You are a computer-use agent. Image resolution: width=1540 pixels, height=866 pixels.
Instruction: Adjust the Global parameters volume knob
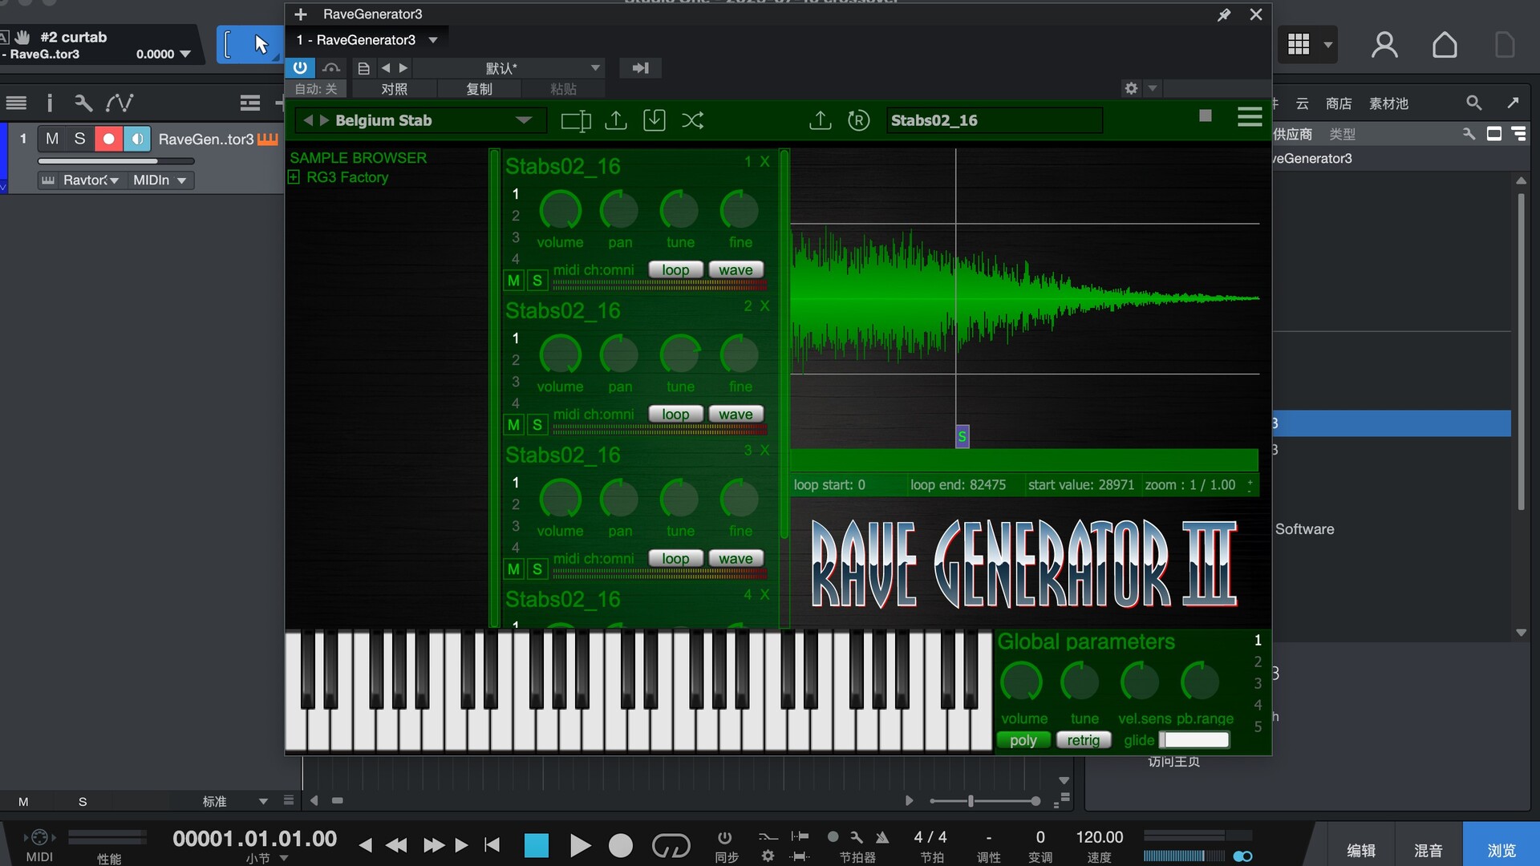click(1021, 682)
